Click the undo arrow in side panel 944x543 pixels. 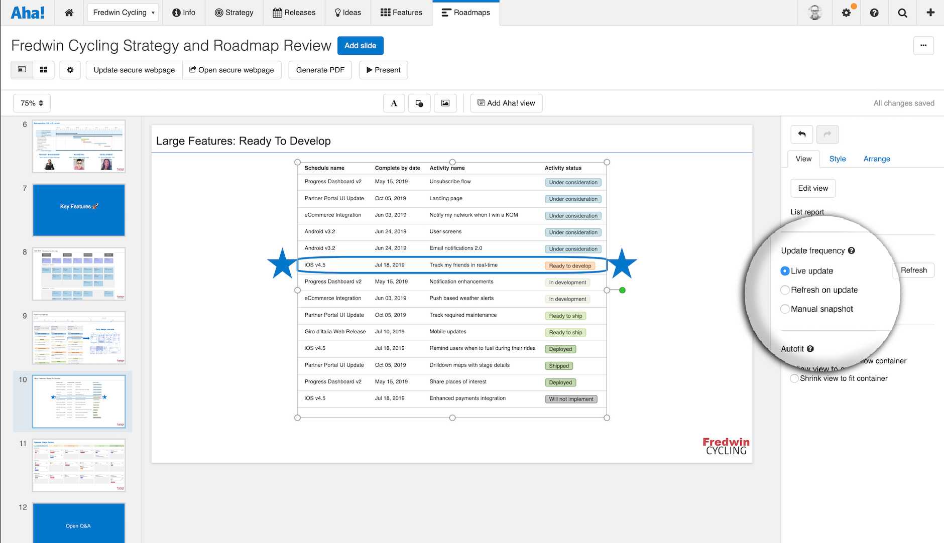point(802,134)
